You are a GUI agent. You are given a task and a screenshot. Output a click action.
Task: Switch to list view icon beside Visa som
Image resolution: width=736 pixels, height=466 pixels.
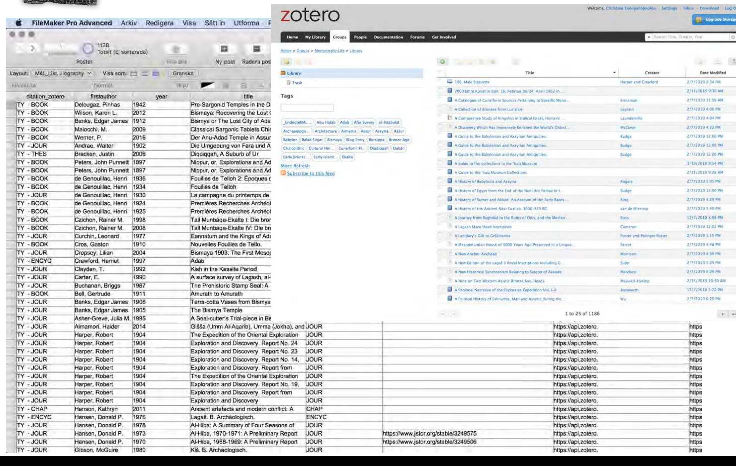click(x=145, y=73)
